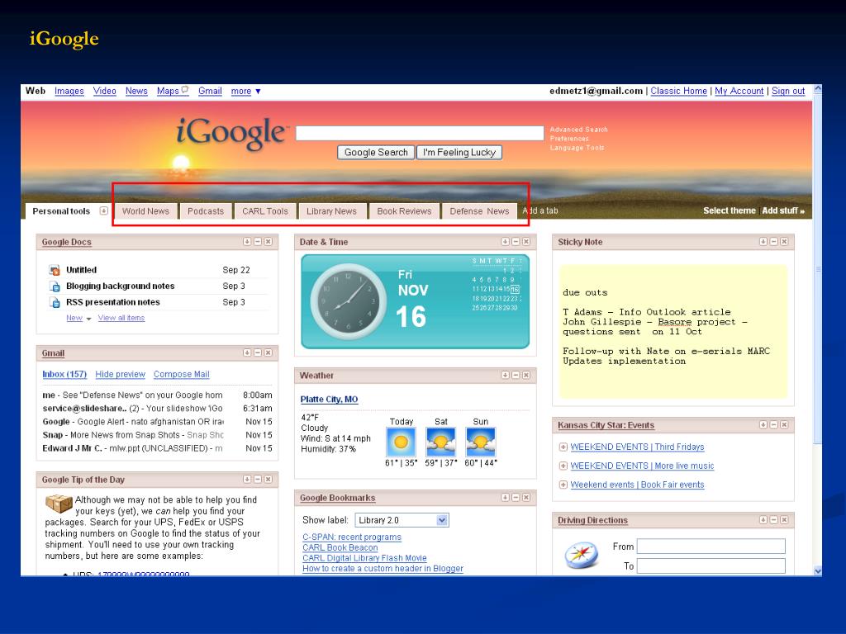Viewport: 846px width, 634px height.
Task: Open the Driving Directions gadget menu arrow
Action: [763, 520]
